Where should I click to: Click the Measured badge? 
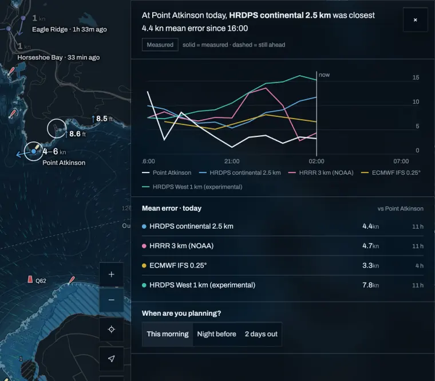coord(160,45)
